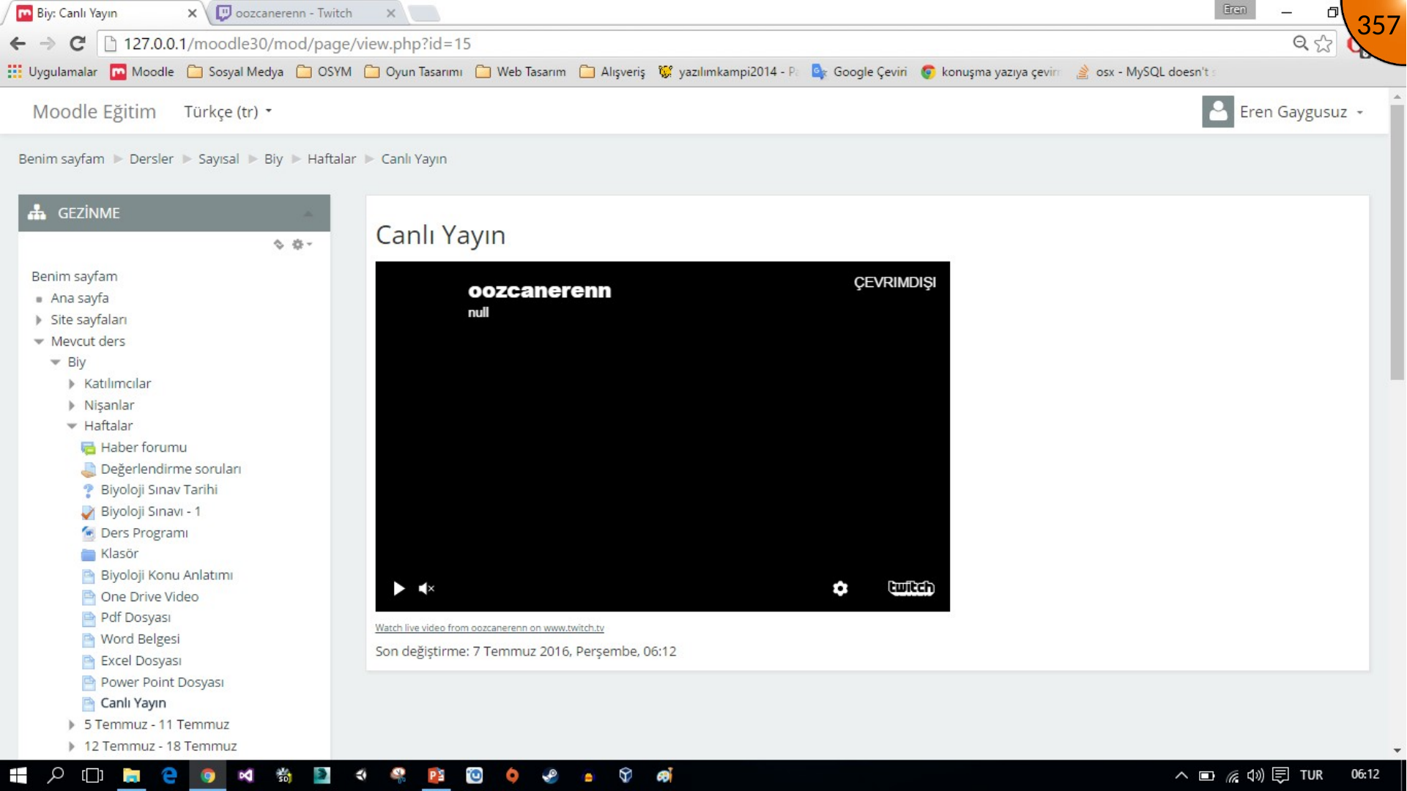Open Biyoloji Sınav Tarihi choice icon
The image size is (1407, 791).
pyautogui.click(x=89, y=490)
